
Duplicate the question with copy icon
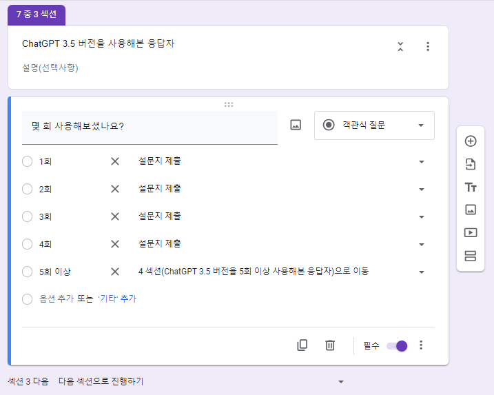tap(302, 345)
